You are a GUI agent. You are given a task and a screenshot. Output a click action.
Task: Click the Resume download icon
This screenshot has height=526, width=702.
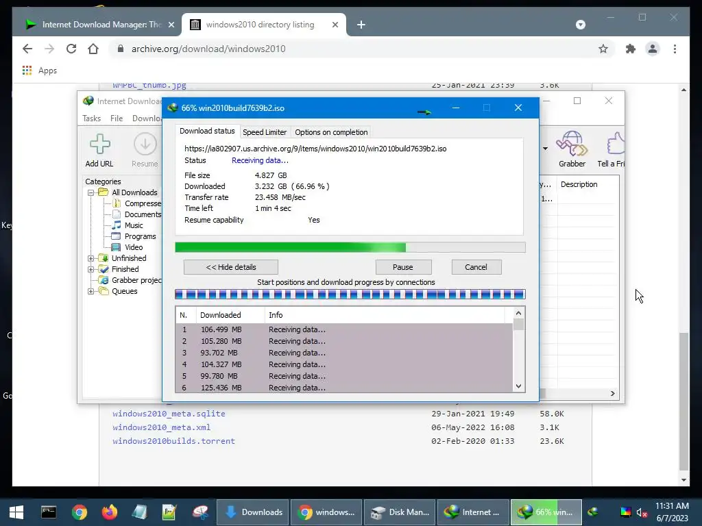click(x=145, y=144)
